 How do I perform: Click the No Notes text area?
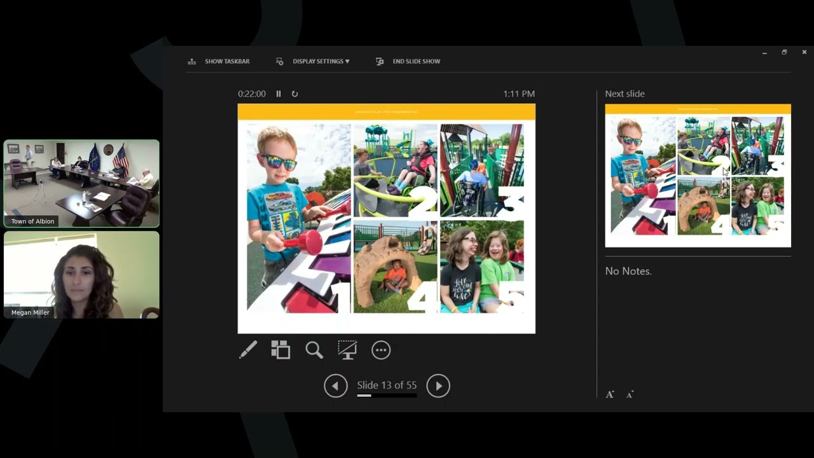(x=628, y=271)
